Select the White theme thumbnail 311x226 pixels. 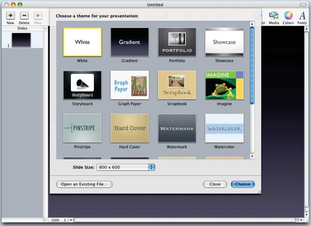point(82,42)
